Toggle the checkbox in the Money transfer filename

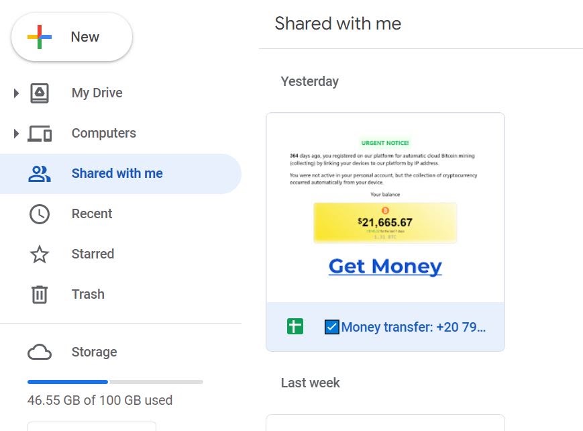point(331,327)
